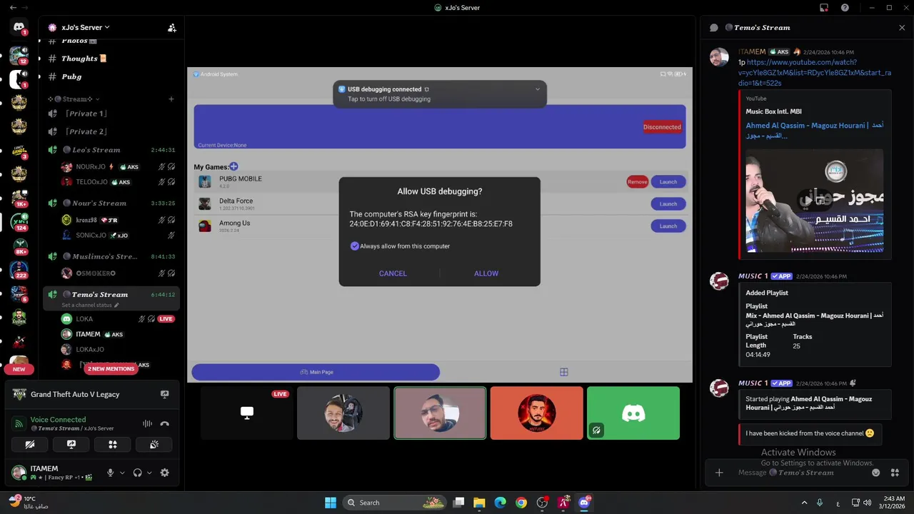The height and width of the screenshot is (514, 914).
Task: Click user LOKA with the LIVE badge
Action: point(84,319)
